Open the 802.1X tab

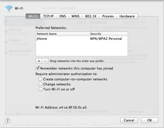click(91, 16)
